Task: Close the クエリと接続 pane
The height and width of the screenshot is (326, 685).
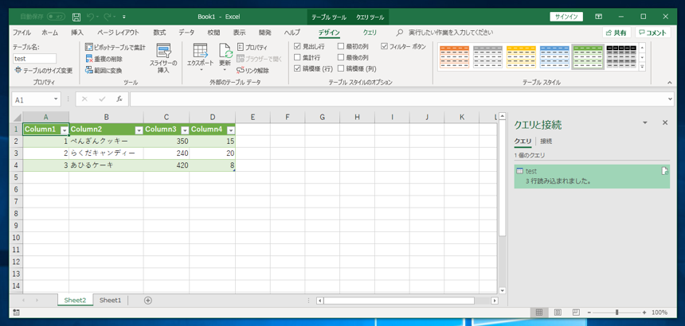Action: (665, 123)
